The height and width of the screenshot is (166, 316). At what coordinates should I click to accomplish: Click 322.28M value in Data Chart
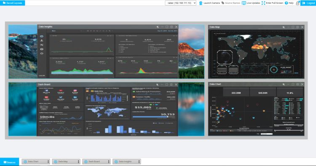[x=236, y=93]
